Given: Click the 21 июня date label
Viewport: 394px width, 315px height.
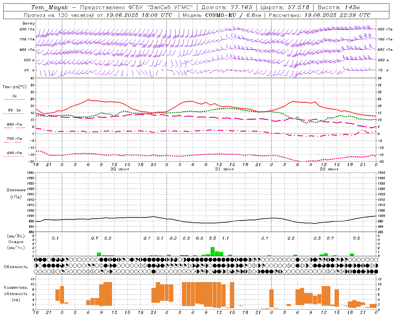Looking at the screenshot, I should pos(224,169).
